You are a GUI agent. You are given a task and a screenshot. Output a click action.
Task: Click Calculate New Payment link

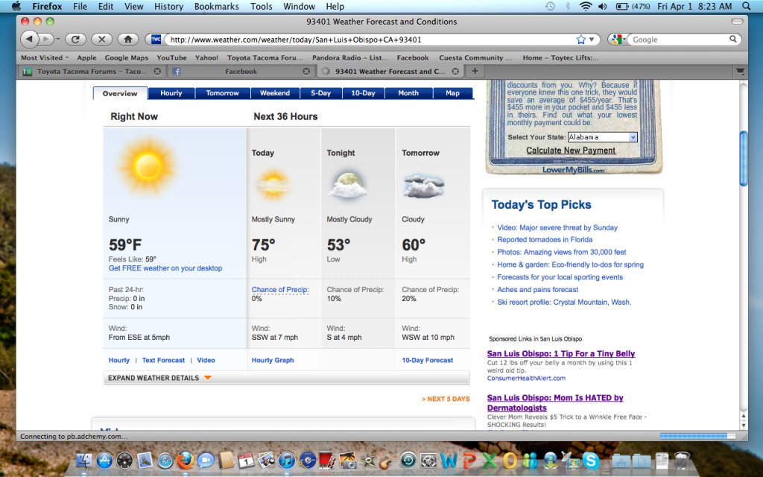[572, 151]
